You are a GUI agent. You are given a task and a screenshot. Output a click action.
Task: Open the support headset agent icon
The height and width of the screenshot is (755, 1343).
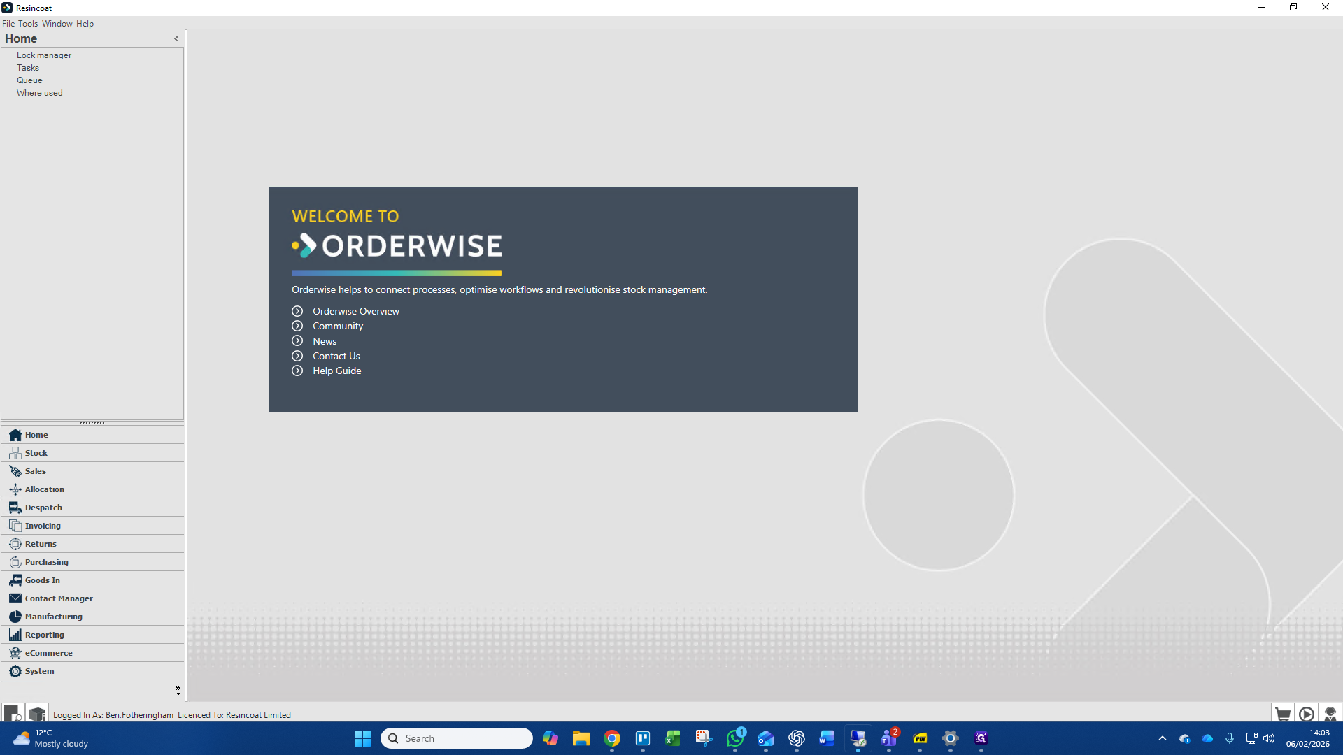(1330, 714)
